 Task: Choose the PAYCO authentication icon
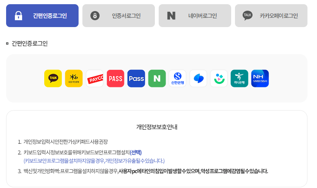point(95,79)
